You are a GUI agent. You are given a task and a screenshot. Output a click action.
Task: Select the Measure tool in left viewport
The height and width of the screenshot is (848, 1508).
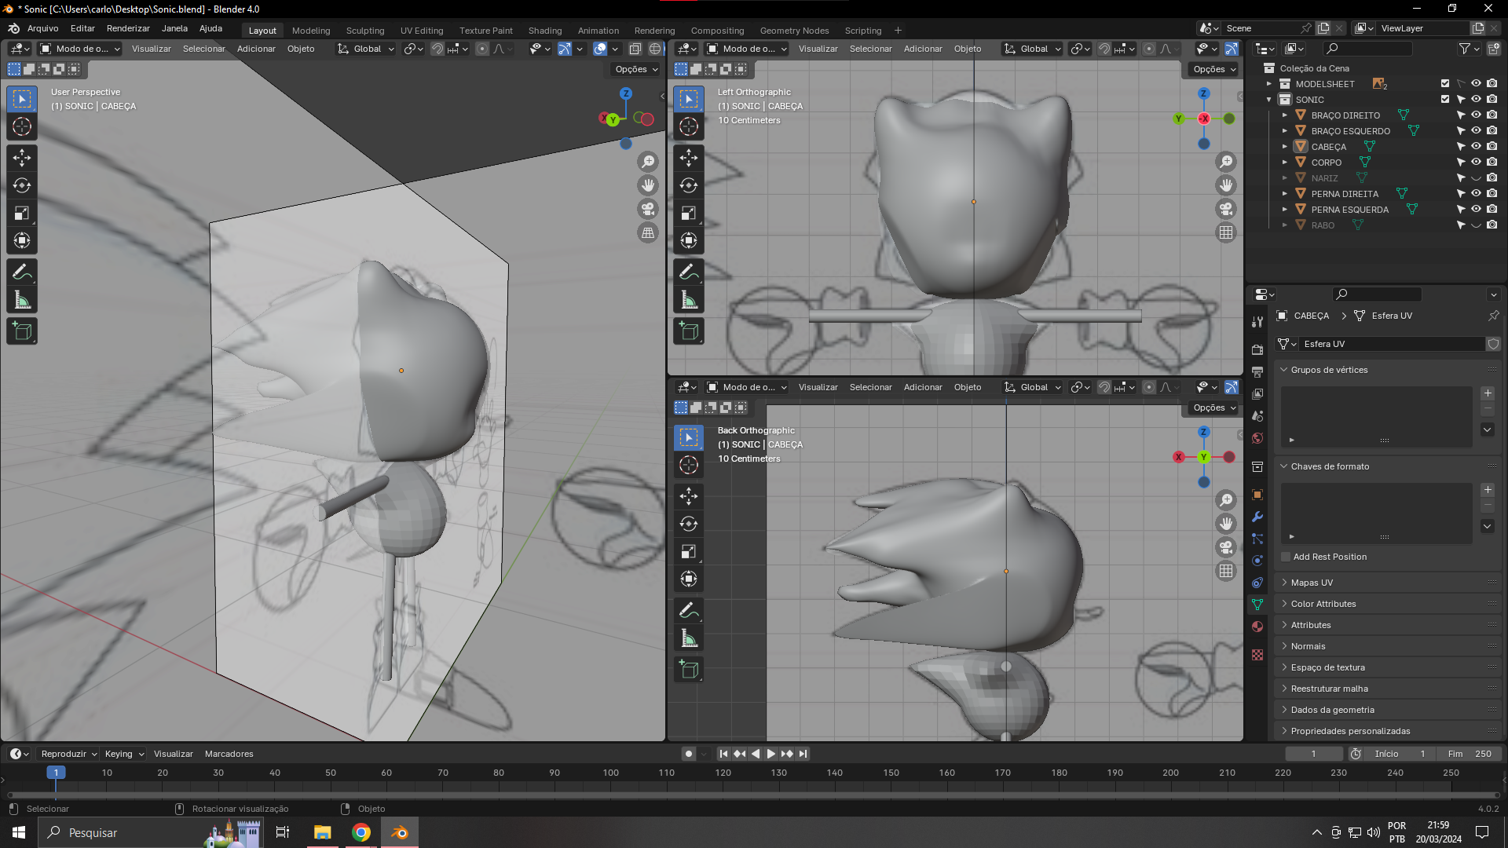click(x=22, y=300)
